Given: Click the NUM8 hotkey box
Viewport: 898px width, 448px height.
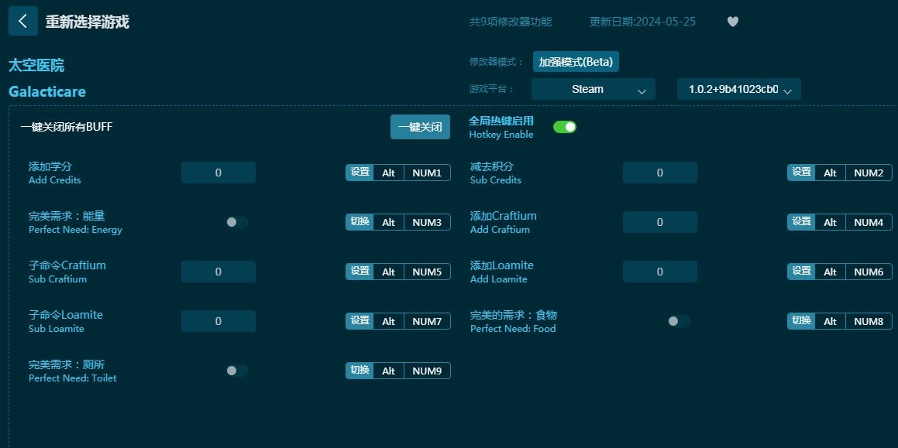Looking at the screenshot, I should (869, 321).
